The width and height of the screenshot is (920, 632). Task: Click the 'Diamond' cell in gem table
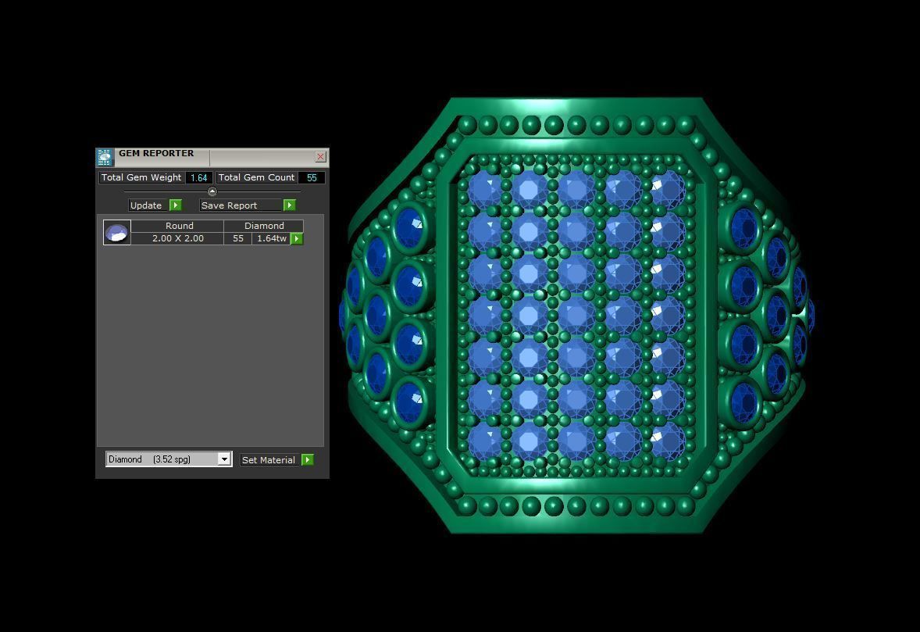[264, 226]
